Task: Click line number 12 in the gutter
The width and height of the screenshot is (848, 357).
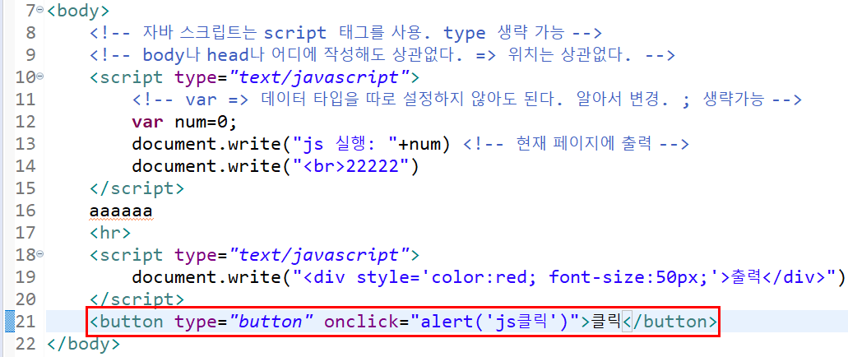Action: pyautogui.click(x=25, y=122)
